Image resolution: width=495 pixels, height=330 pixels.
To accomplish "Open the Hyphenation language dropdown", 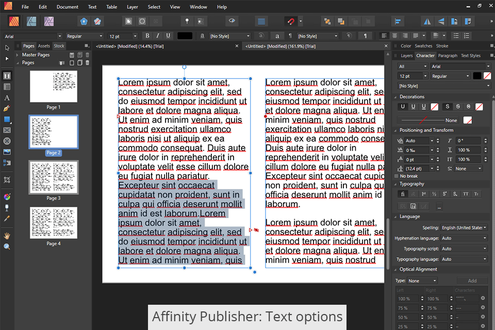I will point(464,238).
